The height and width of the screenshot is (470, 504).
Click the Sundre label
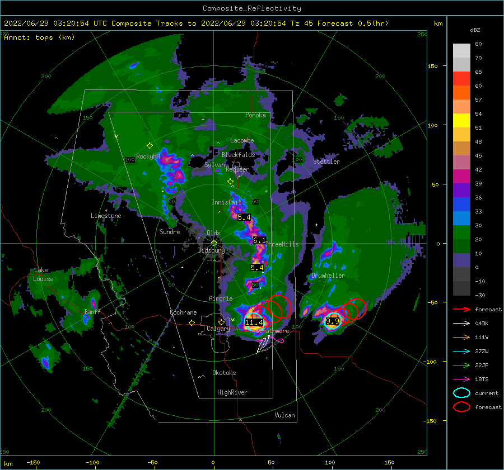point(170,231)
